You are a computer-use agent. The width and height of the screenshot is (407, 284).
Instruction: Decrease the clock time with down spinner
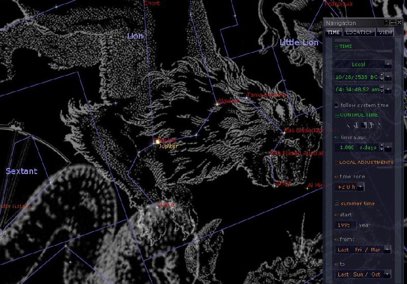pyautogui.click(x=382, y=92)
